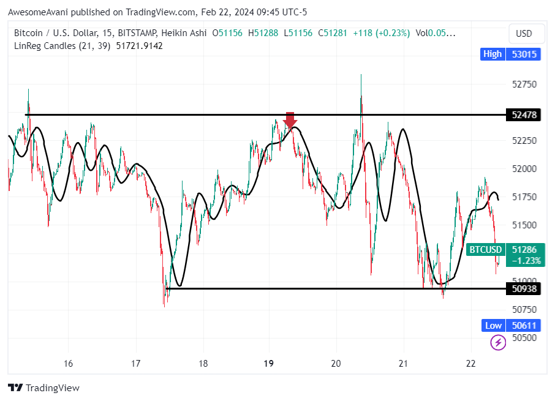The height and width of the screenshot is (401, 555).
Task: Select the USD currency button
Action: pos(526,34)
